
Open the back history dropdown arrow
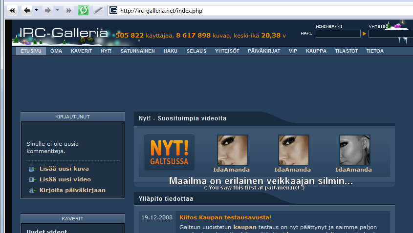tap(36, 10)
